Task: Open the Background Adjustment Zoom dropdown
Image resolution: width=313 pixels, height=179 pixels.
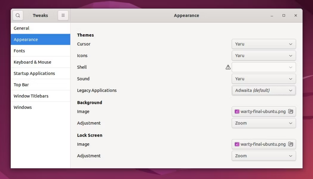Action: pos(264,123)
